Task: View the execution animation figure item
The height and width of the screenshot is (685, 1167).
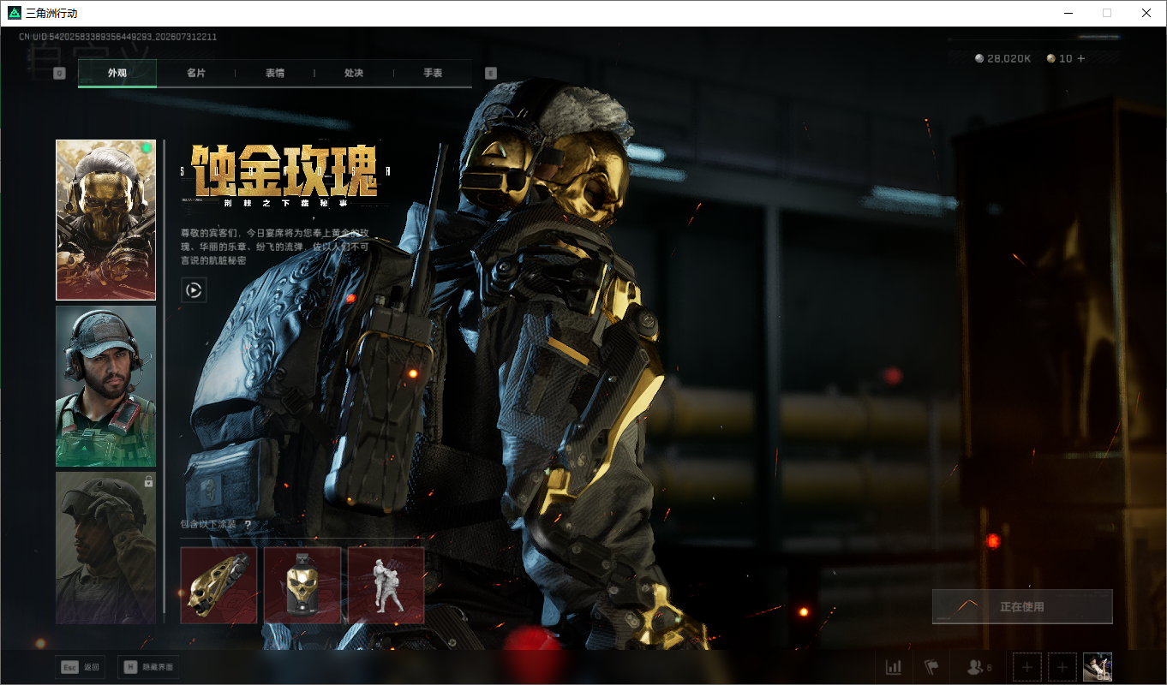Action: tap(386, 586)
